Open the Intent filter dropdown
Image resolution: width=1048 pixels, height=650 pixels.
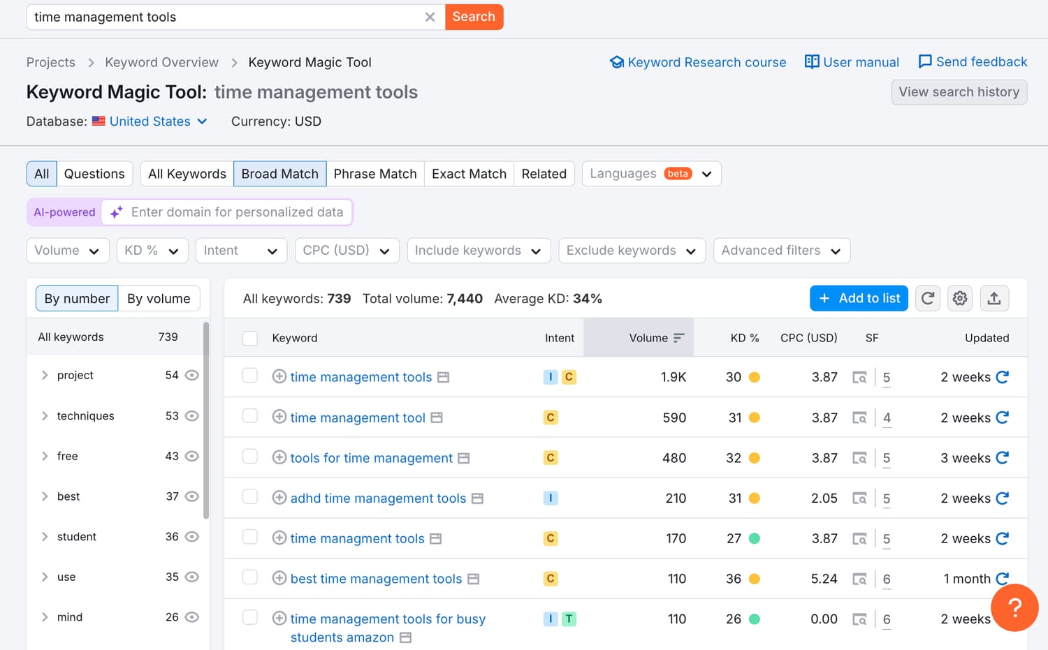coord(241,251)
